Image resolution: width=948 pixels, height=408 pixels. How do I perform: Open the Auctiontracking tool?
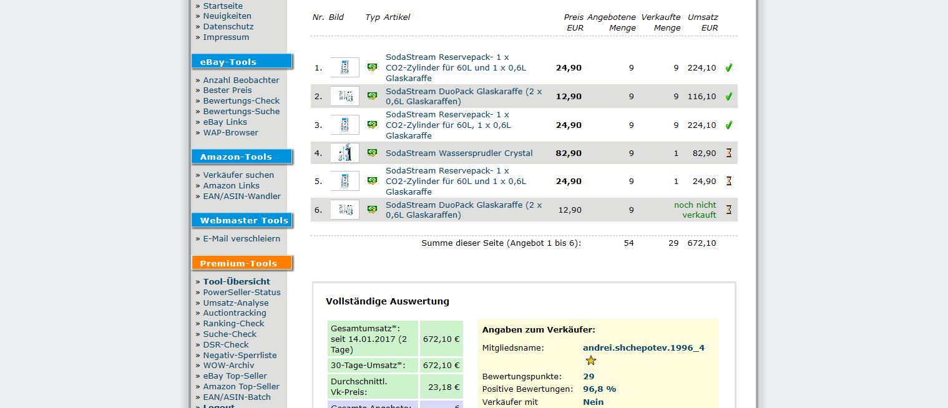click(235, 313)
